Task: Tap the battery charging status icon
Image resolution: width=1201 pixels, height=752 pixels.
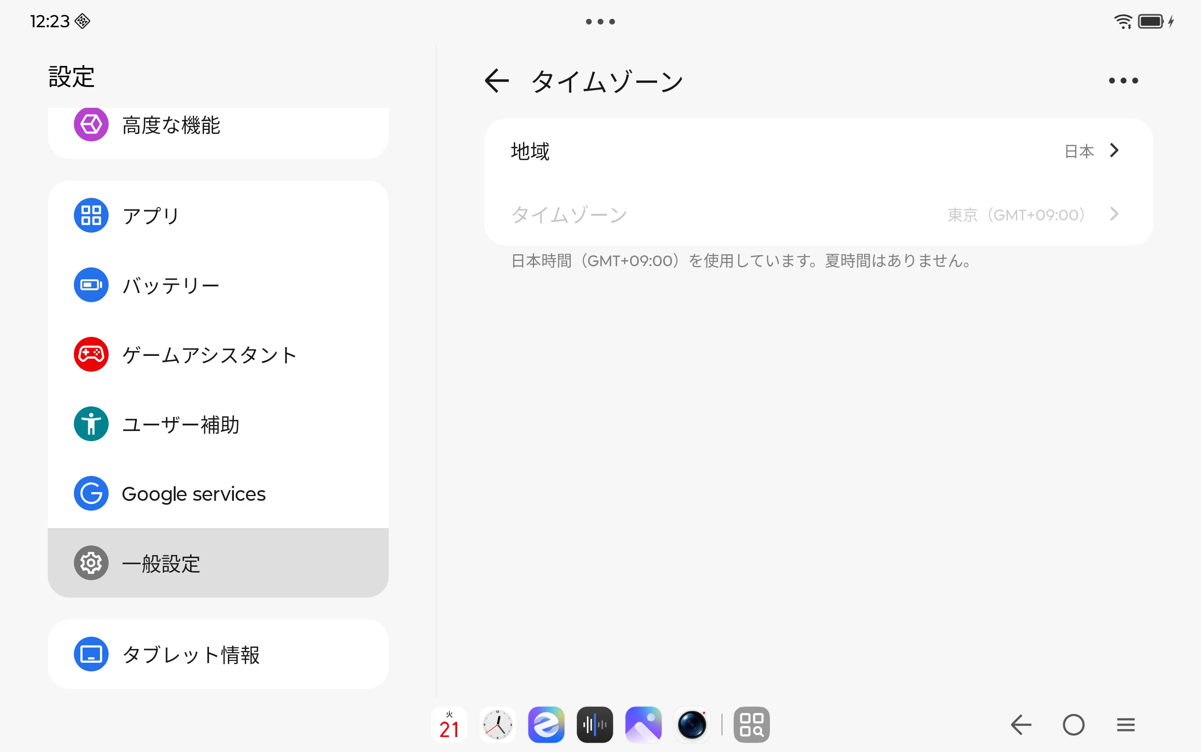Action: pos(1156,21)
